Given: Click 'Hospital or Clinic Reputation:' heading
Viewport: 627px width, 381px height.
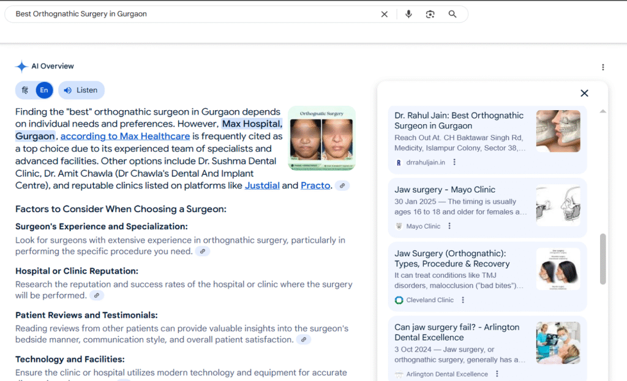Looking at the screenshot, I should tap(77, 271).
